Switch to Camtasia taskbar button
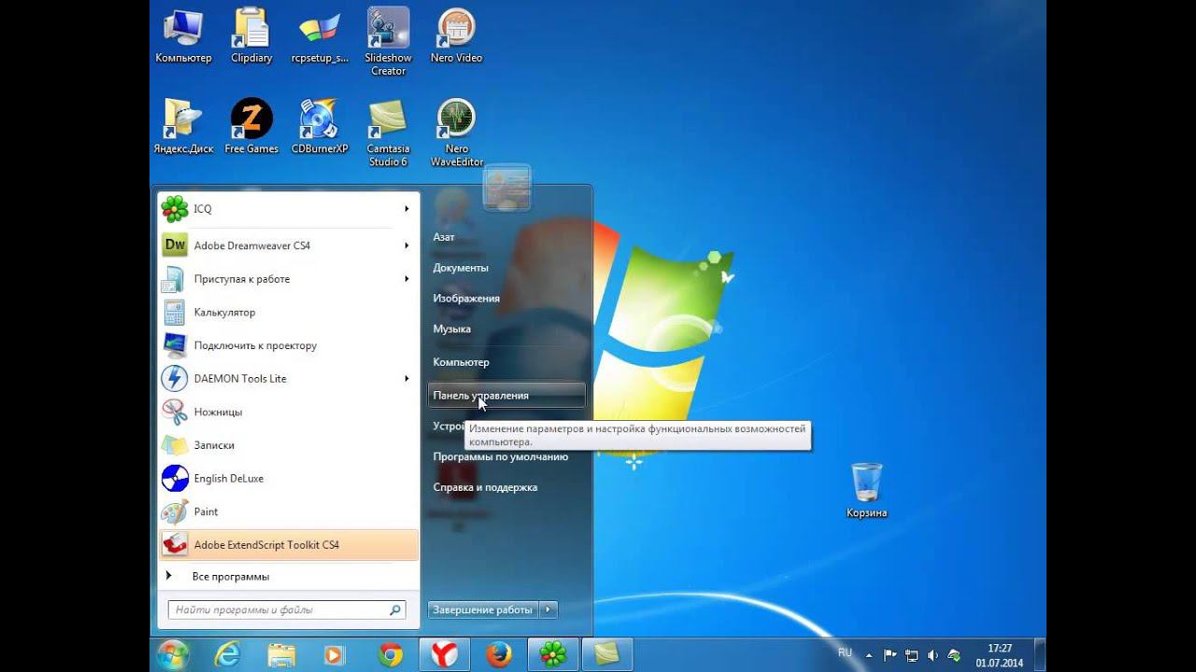This screenshot has width=1196, height=672. click(607, 655)
